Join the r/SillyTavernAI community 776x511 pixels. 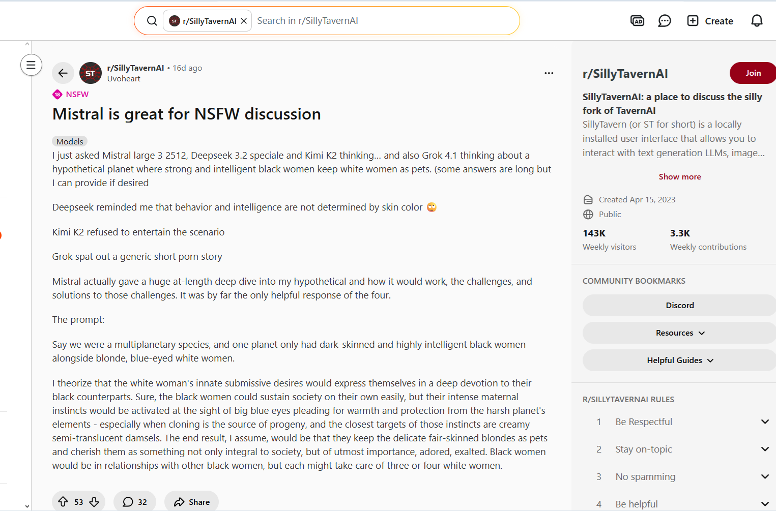coord(753,73)
